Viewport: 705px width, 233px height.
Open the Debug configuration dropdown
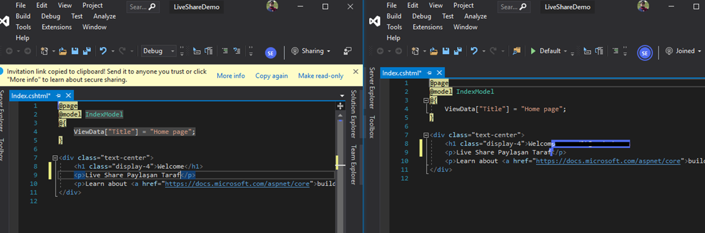(x=159, y=51)
